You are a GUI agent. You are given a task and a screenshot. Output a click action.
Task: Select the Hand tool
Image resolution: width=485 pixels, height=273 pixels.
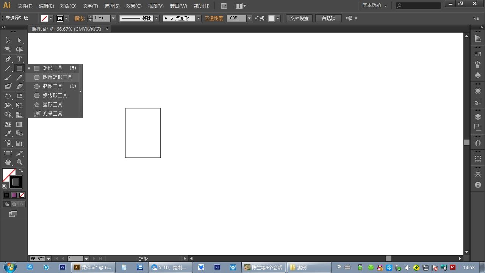pos(8,162)
